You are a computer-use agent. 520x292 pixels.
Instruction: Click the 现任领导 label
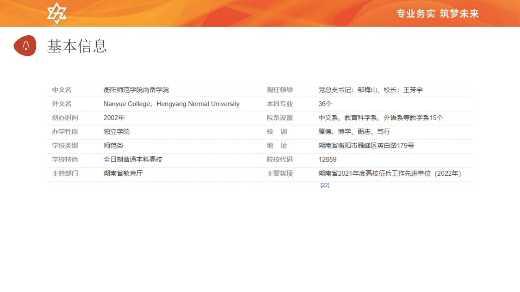[x=279, y=90]
